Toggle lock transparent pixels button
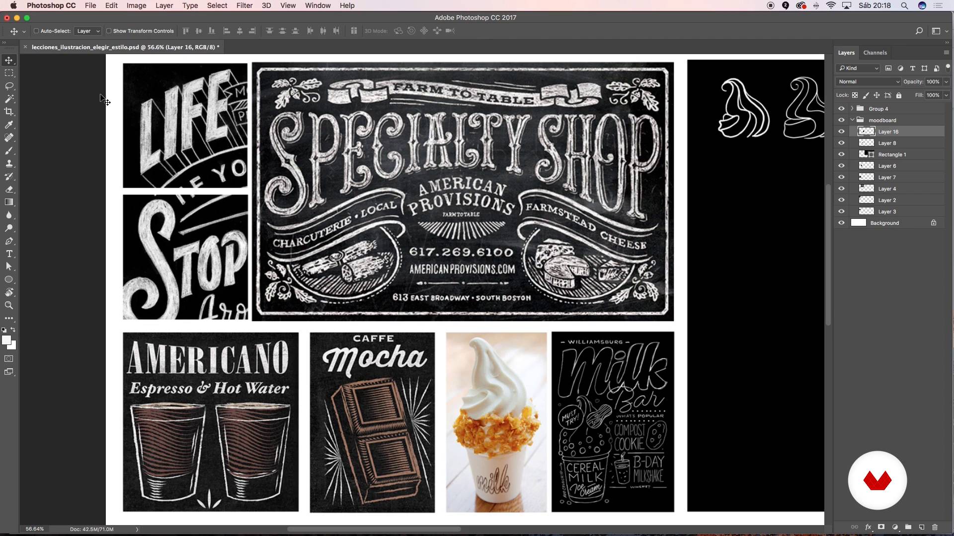954x536 pixels. [855, 95]
